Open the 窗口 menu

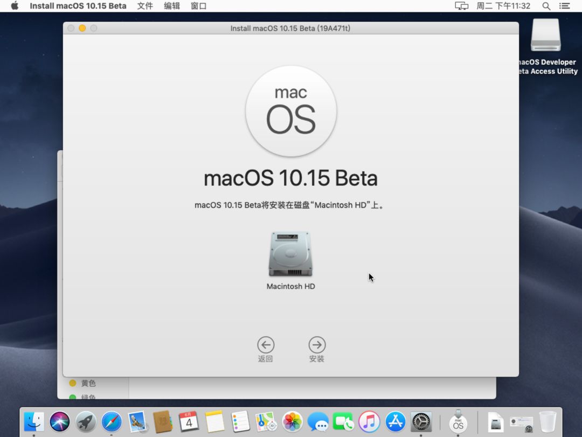coord(197,6)
